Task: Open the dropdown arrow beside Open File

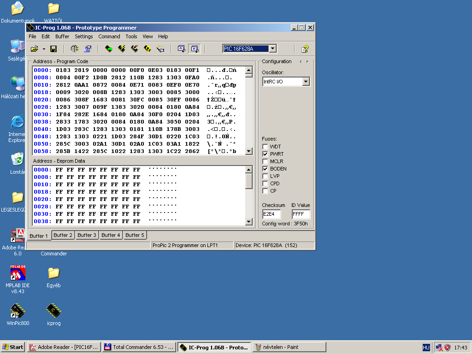Action: click(44, 49)
